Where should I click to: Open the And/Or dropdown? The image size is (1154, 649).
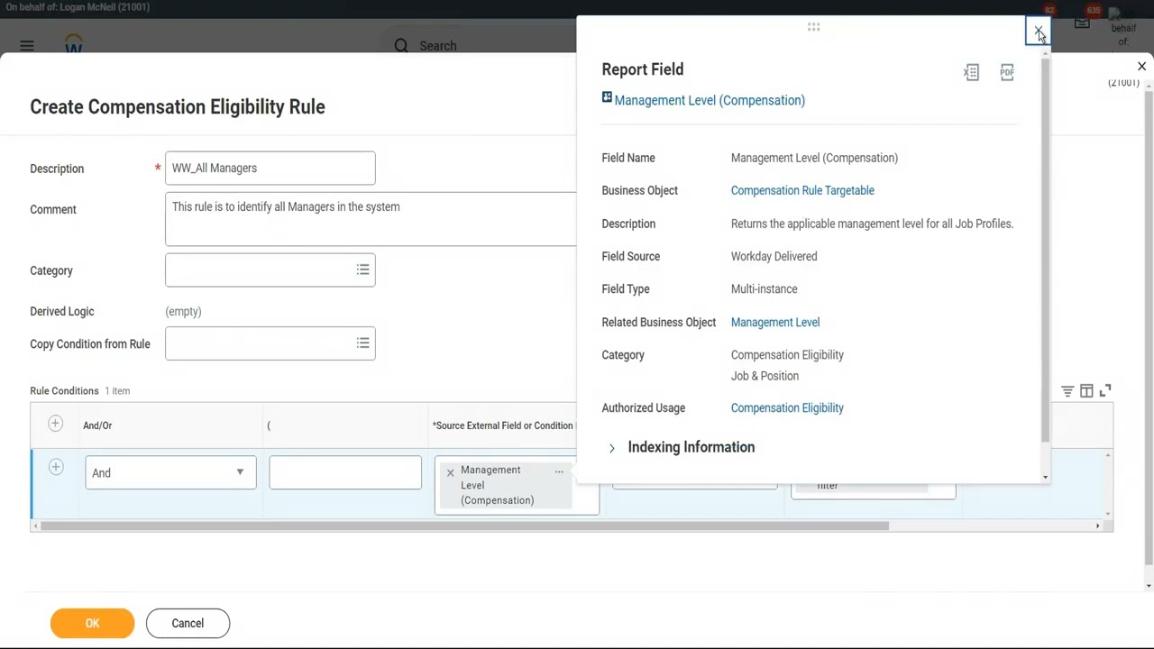[170, 472]
